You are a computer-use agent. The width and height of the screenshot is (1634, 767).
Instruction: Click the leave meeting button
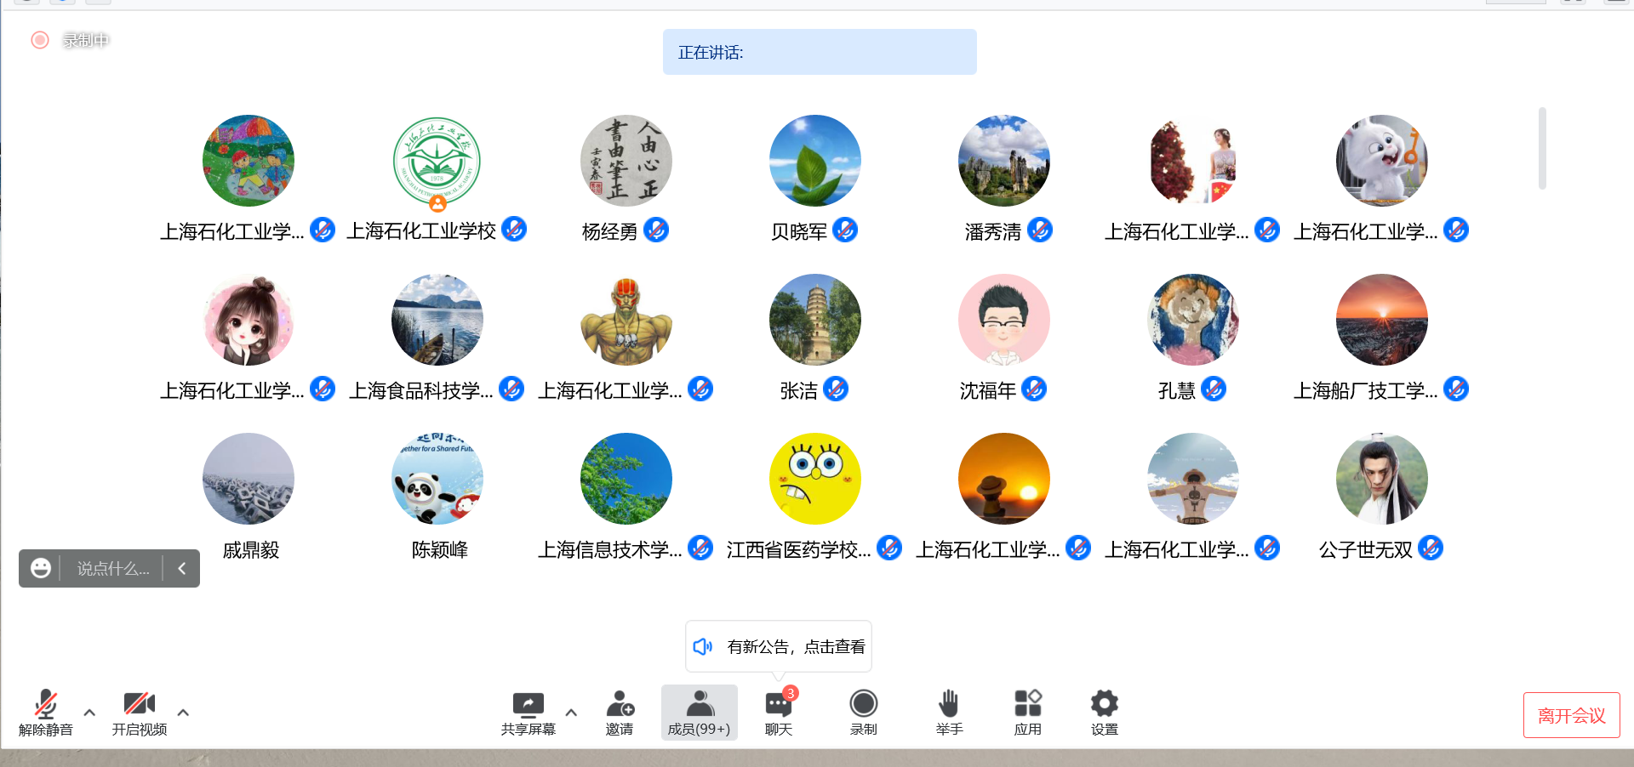1571,715
